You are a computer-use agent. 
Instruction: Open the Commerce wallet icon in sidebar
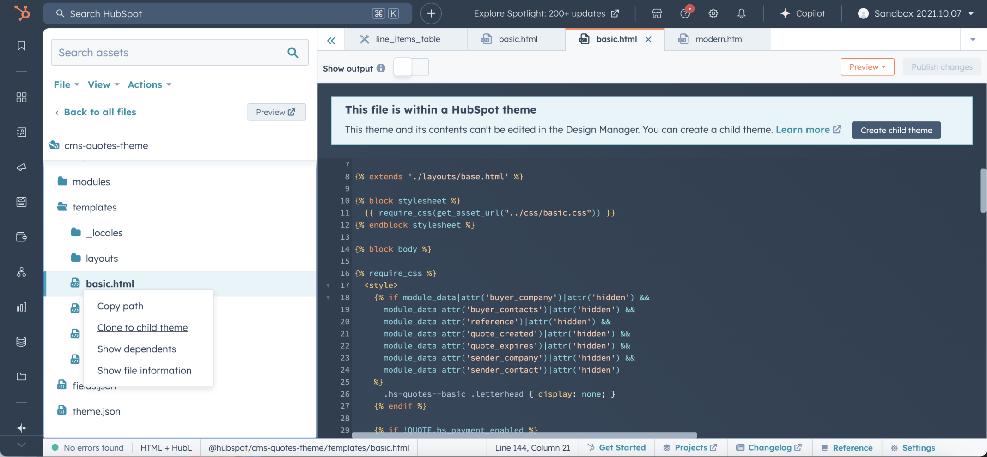coord(21,237)
